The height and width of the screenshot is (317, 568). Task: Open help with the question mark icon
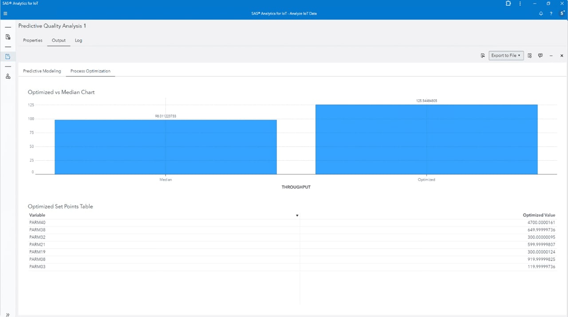551,13
